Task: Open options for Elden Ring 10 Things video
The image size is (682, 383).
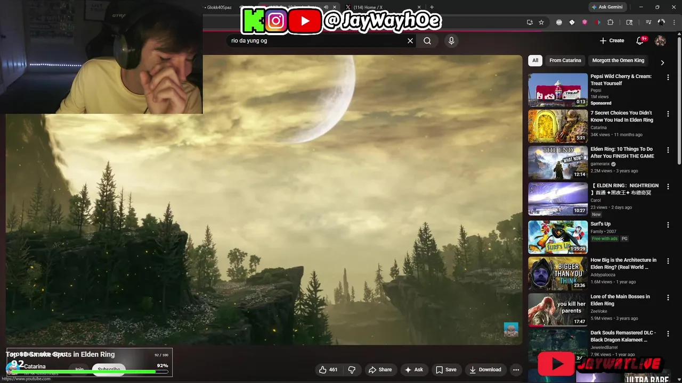Action: pos(668,150)
